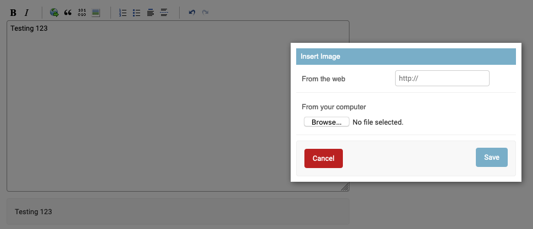Apply heading formatting from toolbar
Screen dimensions: 533x229
click(151, 13)
